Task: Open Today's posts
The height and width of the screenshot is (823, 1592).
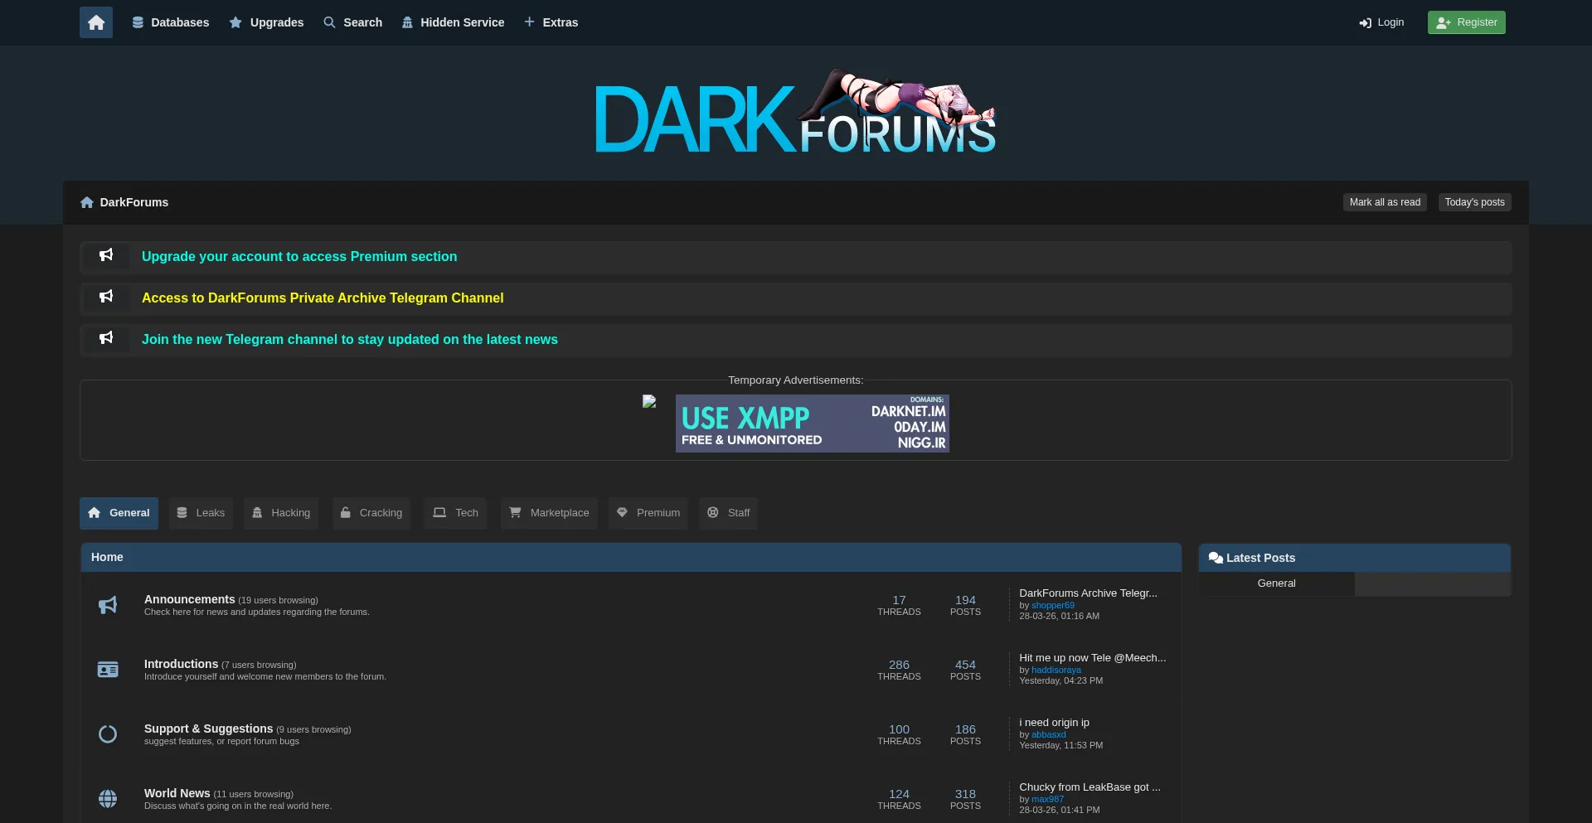Action: click(x=1474, y=202)
